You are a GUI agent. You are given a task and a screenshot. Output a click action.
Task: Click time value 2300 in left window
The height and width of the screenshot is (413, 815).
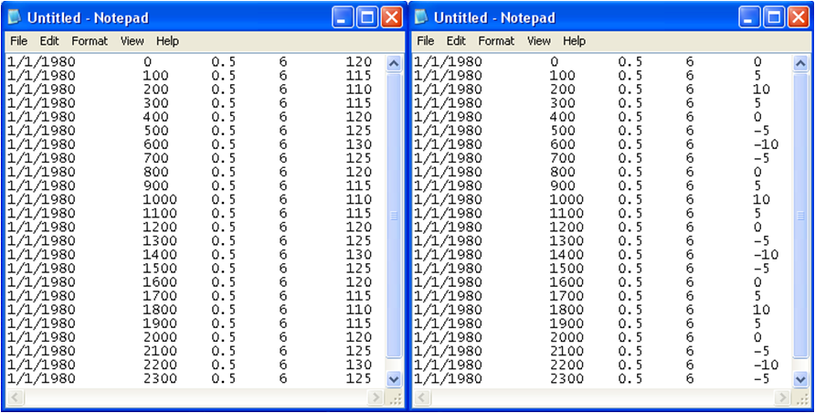(160, 378)
